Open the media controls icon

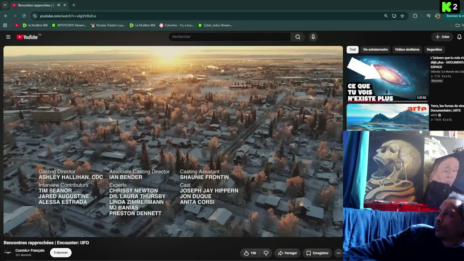point(428,16)
